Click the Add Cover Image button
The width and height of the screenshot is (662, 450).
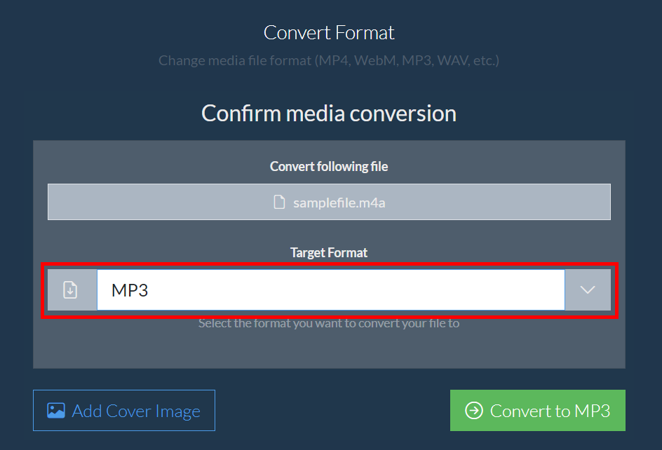123,410
